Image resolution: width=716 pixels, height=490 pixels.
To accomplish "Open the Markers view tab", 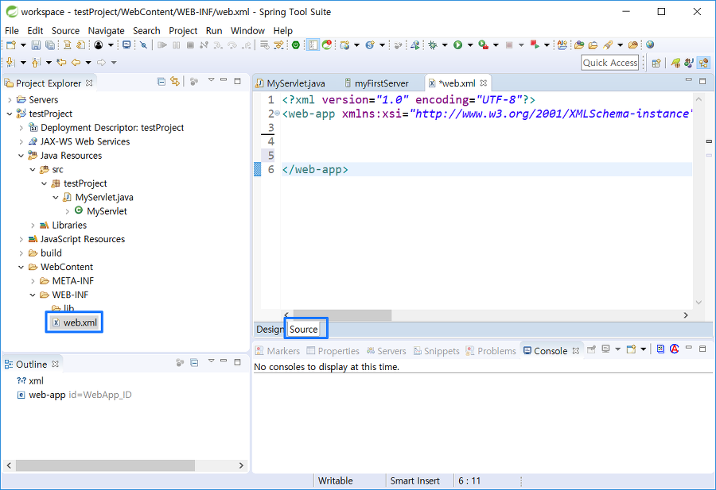I will 278,350.
